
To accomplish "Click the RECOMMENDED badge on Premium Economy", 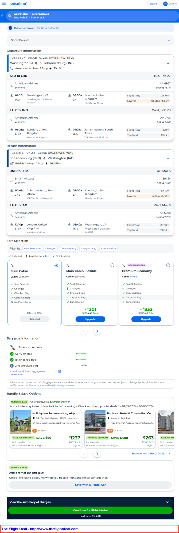I will pos(137,265).
